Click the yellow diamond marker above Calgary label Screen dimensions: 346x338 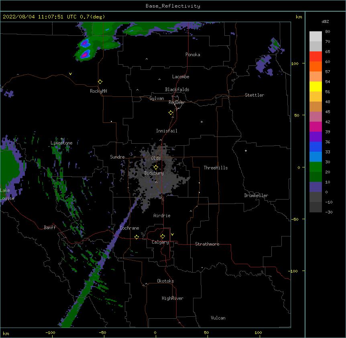coord(163,236)
